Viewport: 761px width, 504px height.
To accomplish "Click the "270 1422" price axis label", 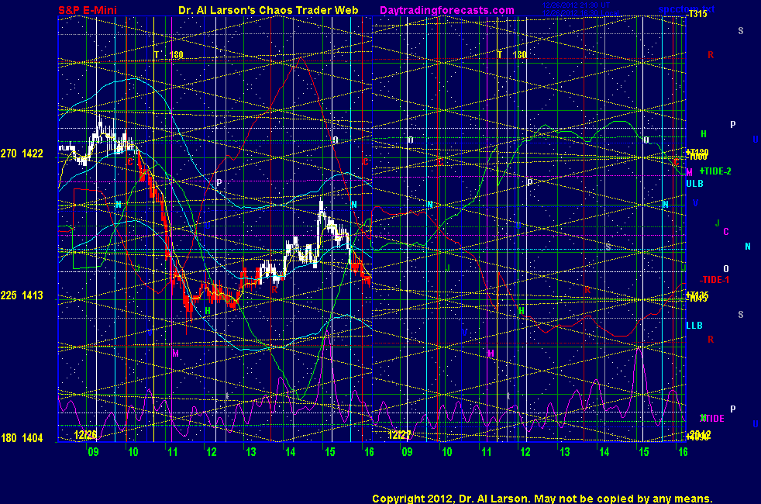I will pyautogui.click(x=22, y=154).
